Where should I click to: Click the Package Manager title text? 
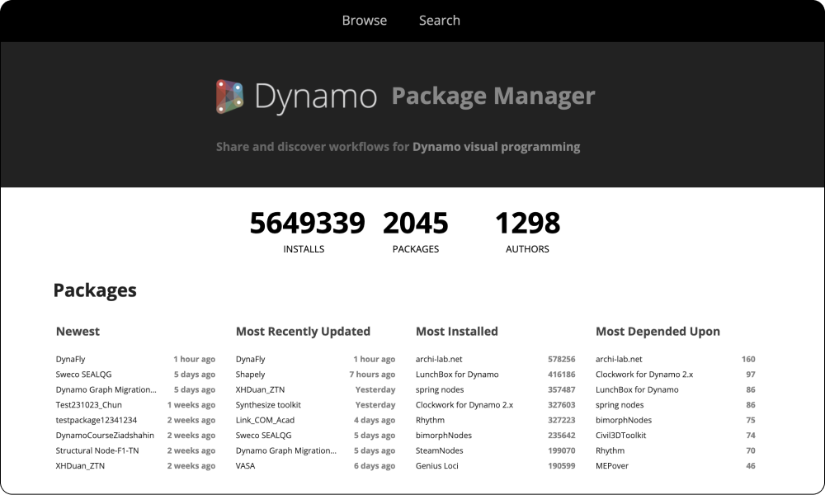(x=493, y=97)
